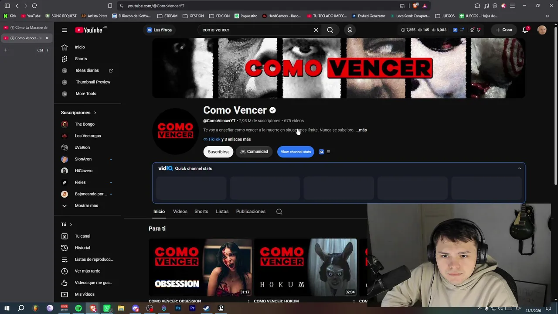Open the YouTube guide hamburger menu
The image size is (558, 314).
[x=65, y=30]
